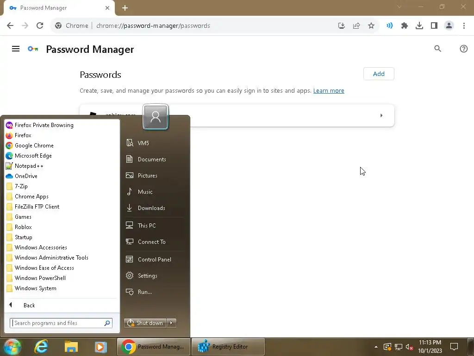Click the search magnifier in start menu
This screenshot has height=356, width=474.
pos(107,323)
